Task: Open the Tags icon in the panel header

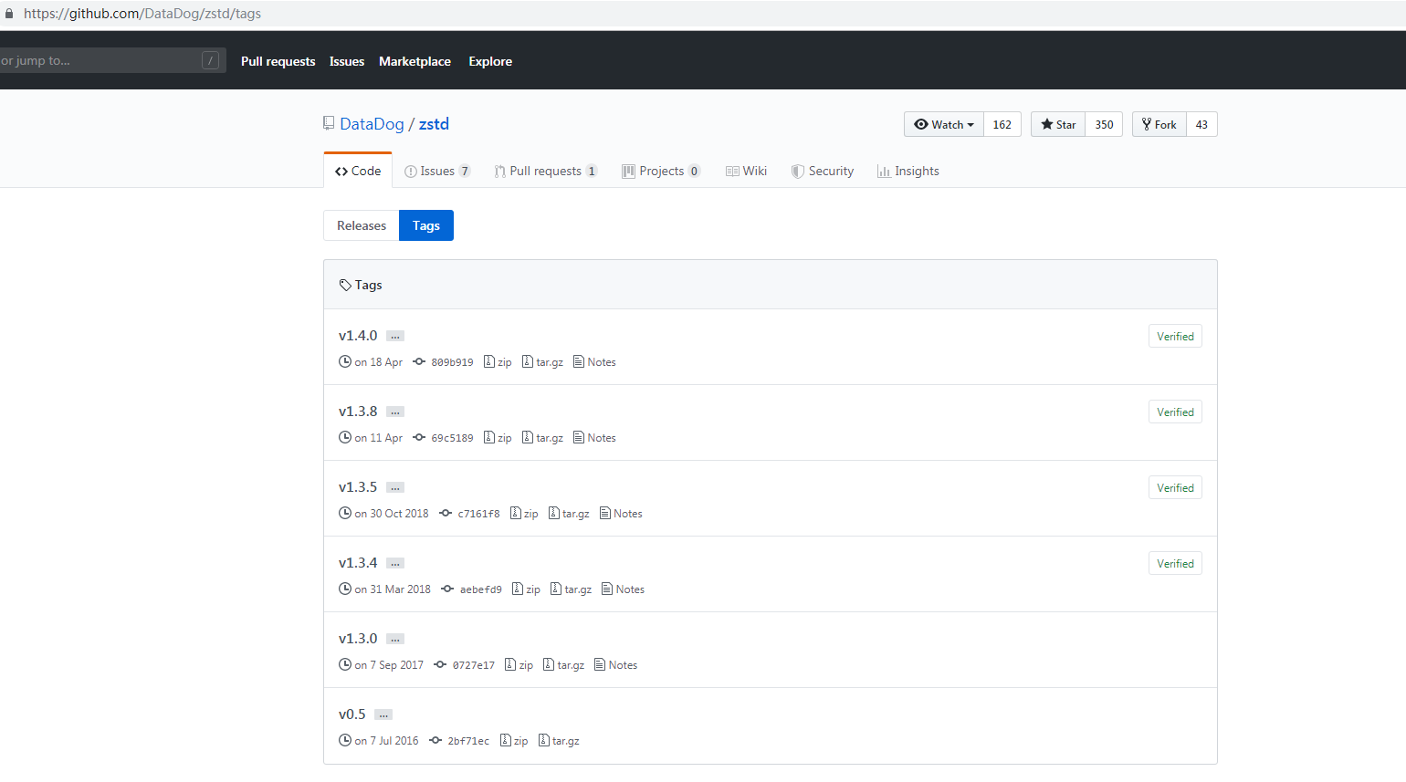Action: [345, 284]
